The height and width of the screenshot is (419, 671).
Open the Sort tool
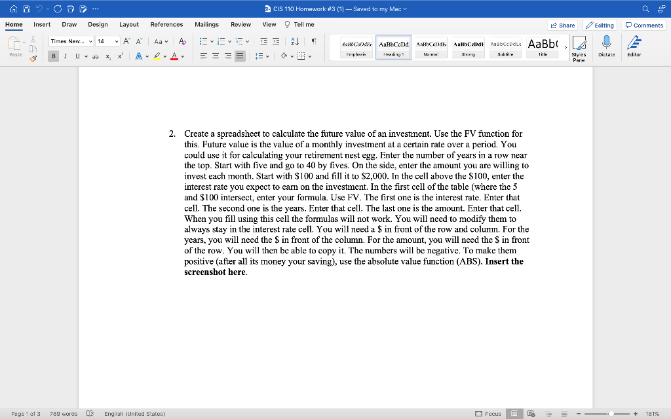click(296, 41)
